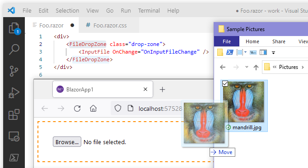
Task: Click the Browse... file button
Action: (67, 142)
